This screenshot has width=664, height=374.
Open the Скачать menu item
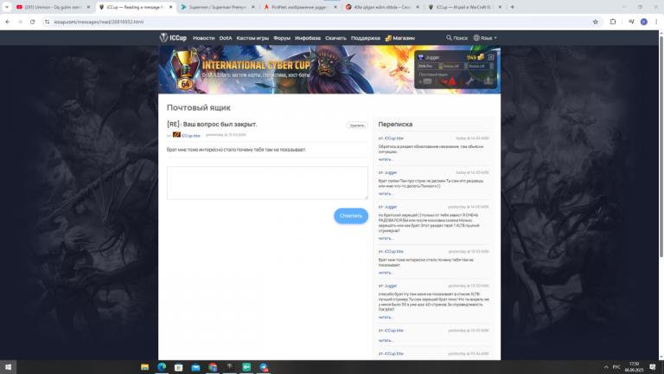[x=335, y=38]
